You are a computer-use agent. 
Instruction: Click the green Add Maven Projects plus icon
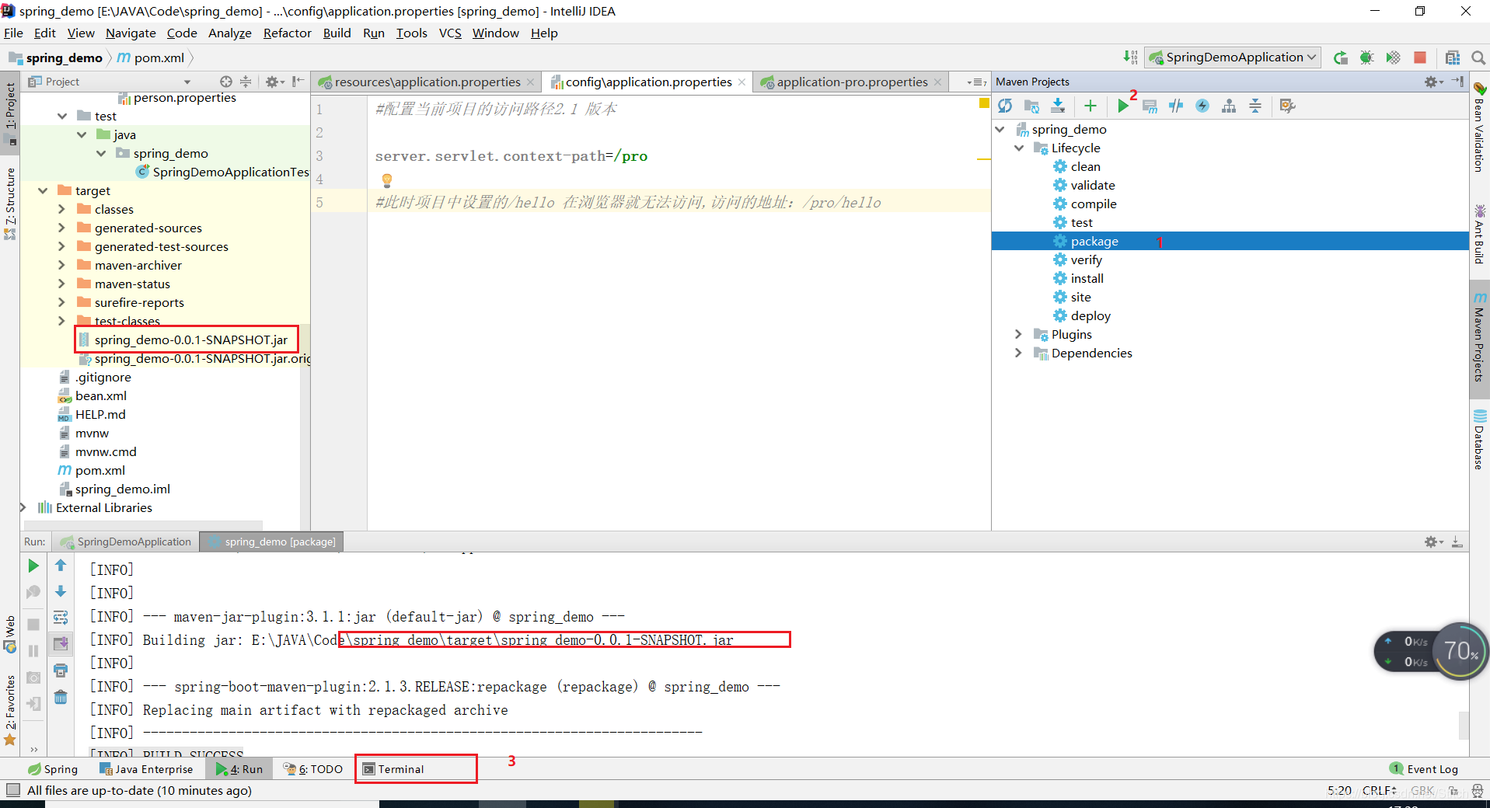point(1090,106)
